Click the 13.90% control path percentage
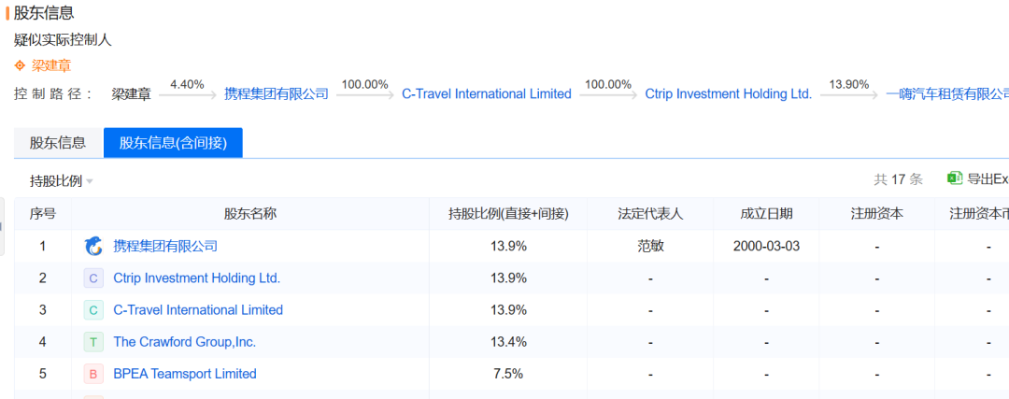Image resolution: width=1009 pixels, height=399 pixels. [848, 84]
